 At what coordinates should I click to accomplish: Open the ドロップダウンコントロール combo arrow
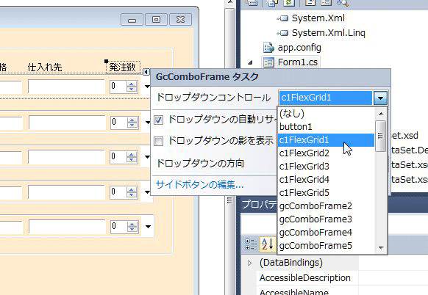click(x=380, y=98)
